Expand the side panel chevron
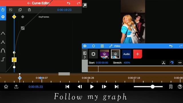 [x=85, y=57]
